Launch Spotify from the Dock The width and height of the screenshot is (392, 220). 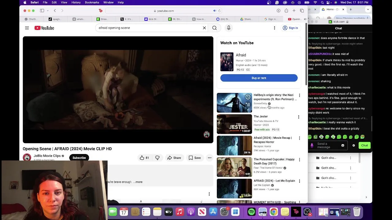tap(251, 212)
